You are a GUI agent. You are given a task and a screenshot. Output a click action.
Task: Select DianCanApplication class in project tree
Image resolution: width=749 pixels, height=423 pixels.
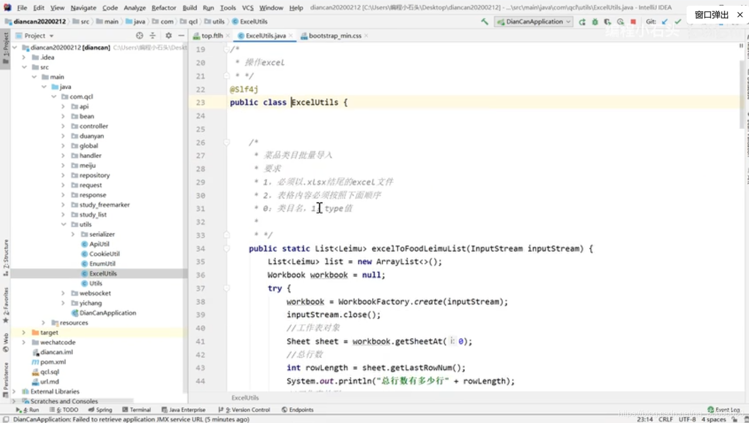107,313
